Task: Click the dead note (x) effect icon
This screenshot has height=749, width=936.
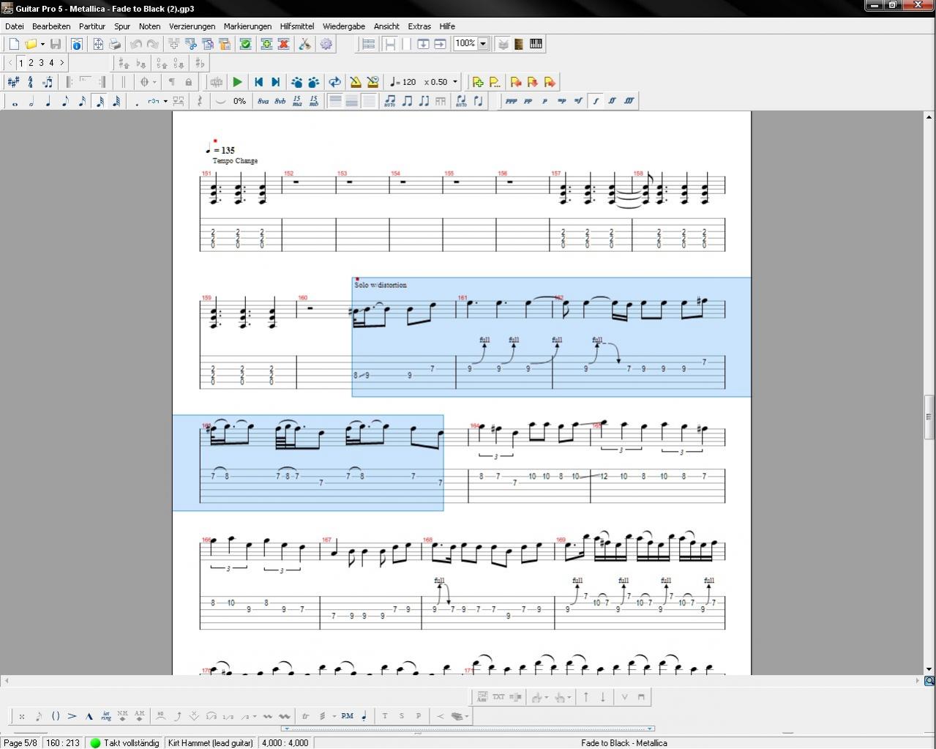Action: [22, 716]
